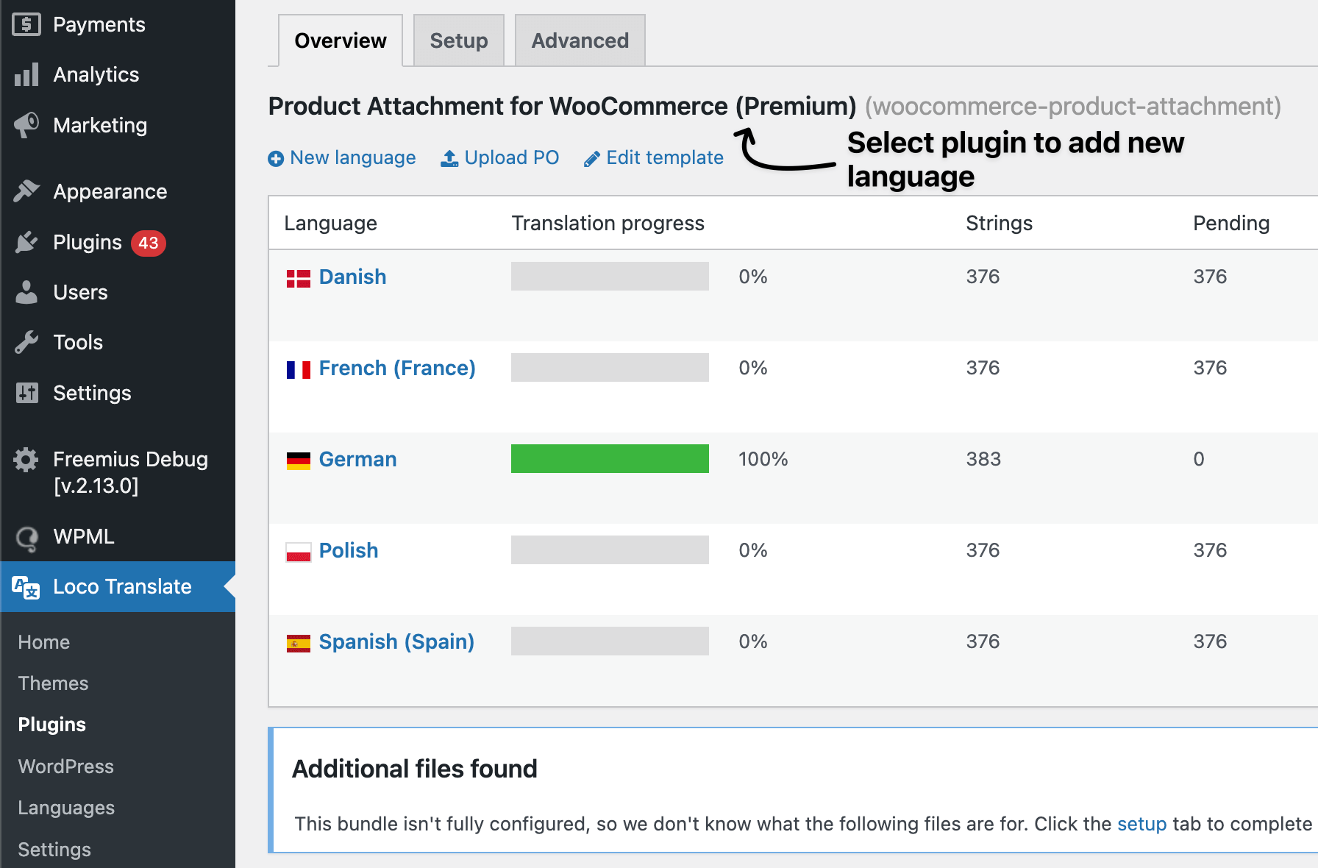The image size is (1318, 868).
Task: Select the Marketing megaphone icon
Action: (x=26, y=124)
